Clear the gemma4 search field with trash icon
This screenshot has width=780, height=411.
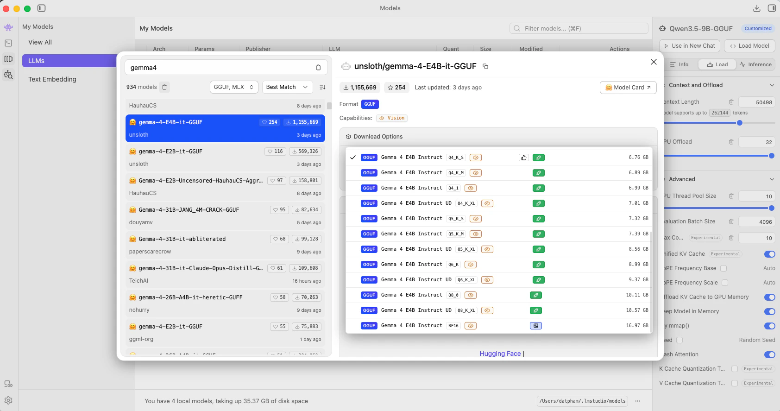pyautogui.click(x=318, y=68)
